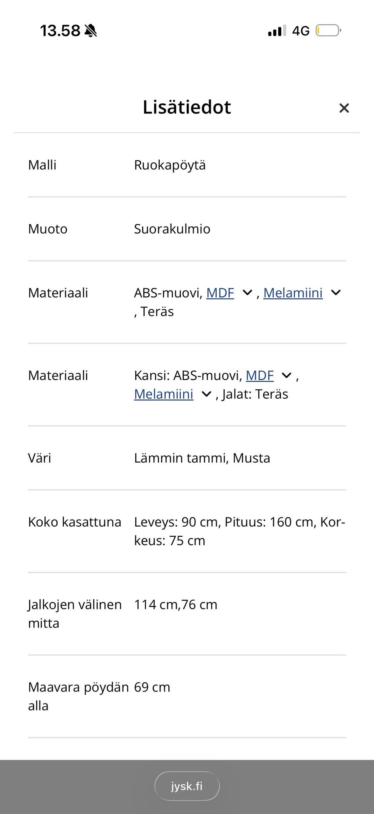The image size is (374, 814).
Task: Tap the silent mode bell icon
Action: click(91, 30)
